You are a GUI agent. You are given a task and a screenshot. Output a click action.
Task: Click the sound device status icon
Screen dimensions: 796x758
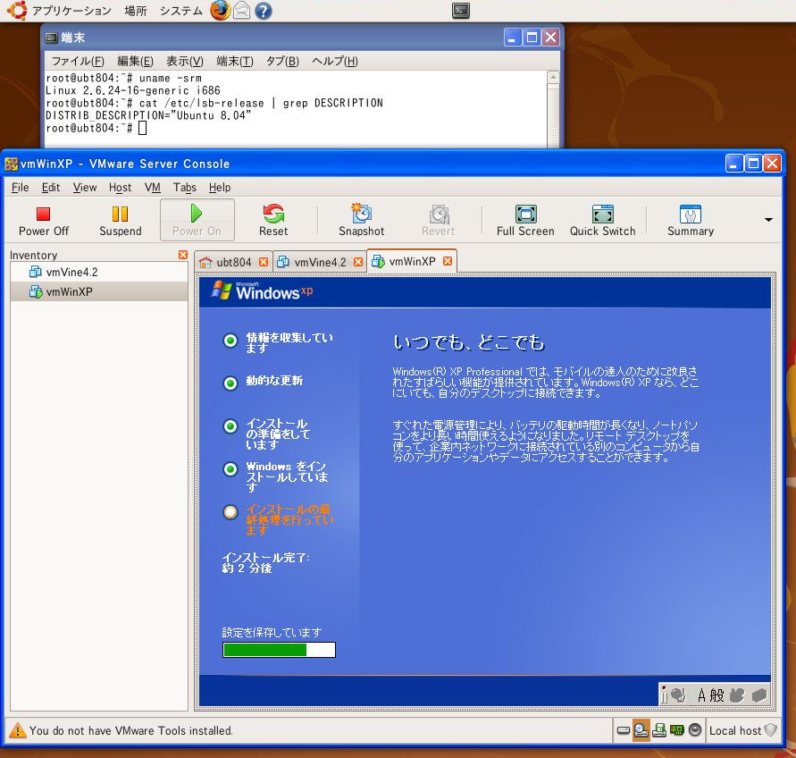(x=695, y=730)
